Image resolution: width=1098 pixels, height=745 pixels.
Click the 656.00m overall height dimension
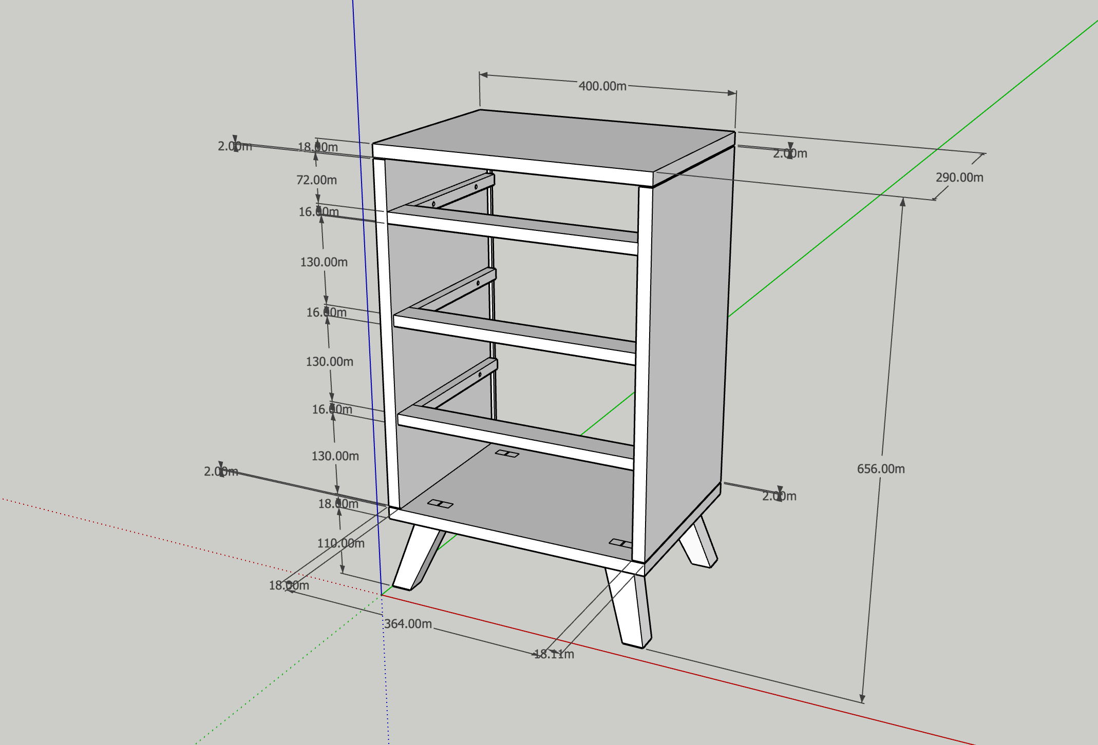[x=880, y=468]
